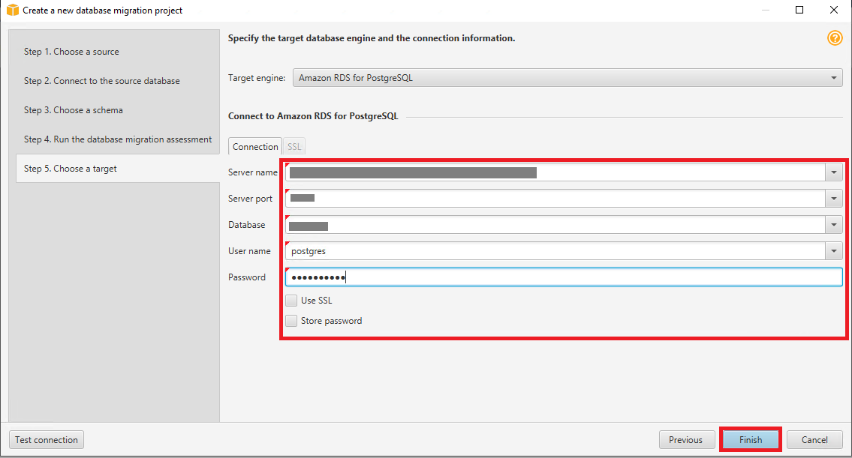Expand the User name dropdown arrow
This screenshot has height=458, width=852.
[833, 251]
